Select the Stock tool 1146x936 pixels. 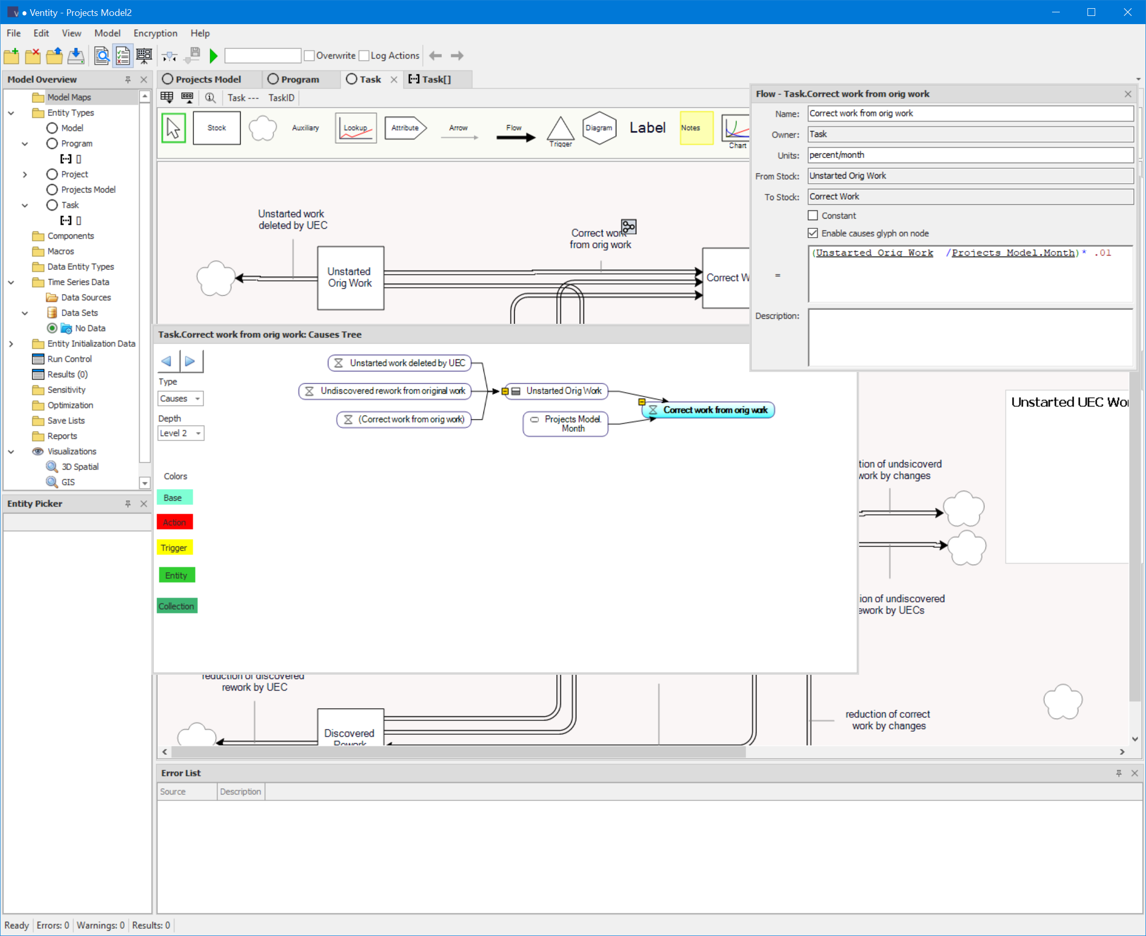coord(216,128)
